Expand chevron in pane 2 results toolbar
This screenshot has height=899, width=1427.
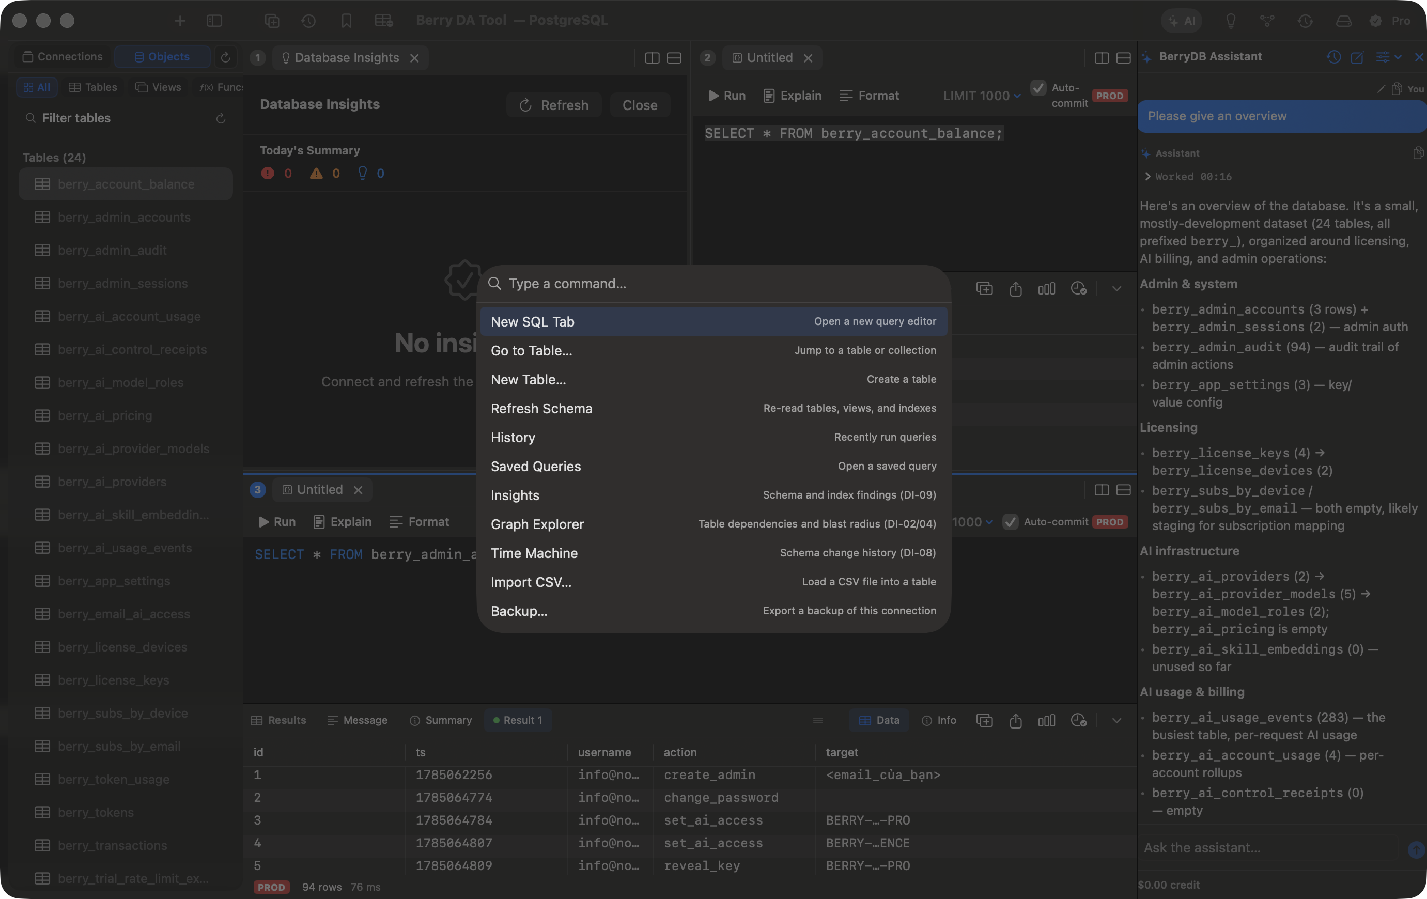[x=1116, y=289]
